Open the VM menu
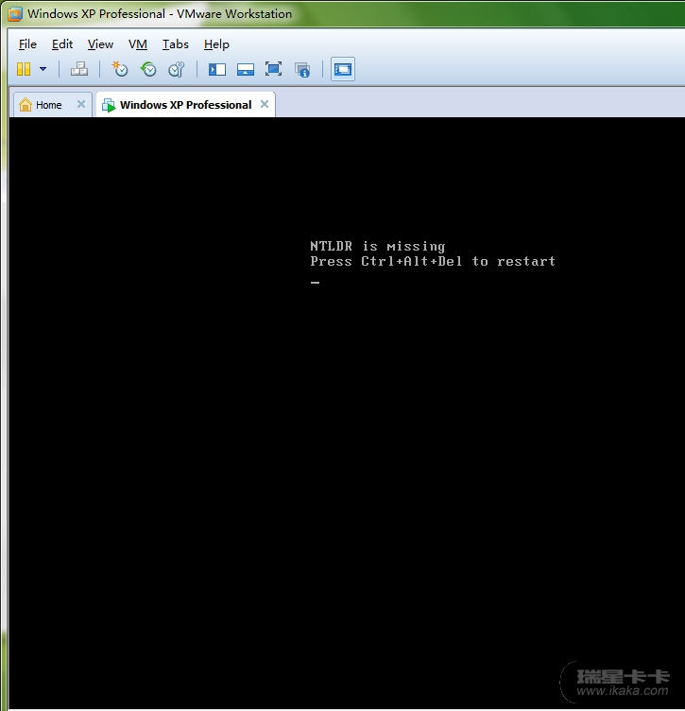Screen dimensions: 685x711 point(138,44)
